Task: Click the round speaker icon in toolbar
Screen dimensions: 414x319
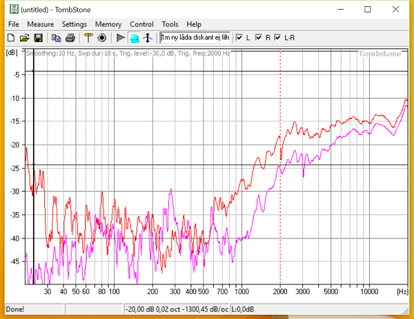Action: click(x=102, y=38)
